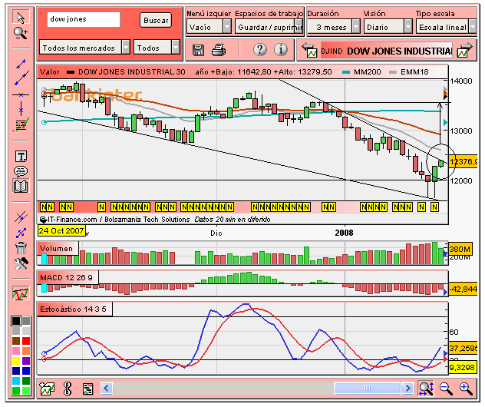
Task: Click the MACD 12 26 9 indicator label
Action: point(68,278)
